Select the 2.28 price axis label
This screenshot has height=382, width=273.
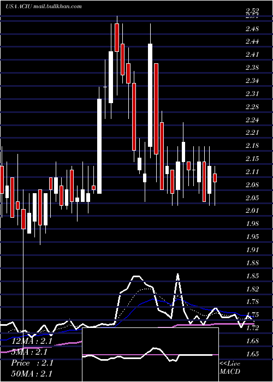[252, 107]
